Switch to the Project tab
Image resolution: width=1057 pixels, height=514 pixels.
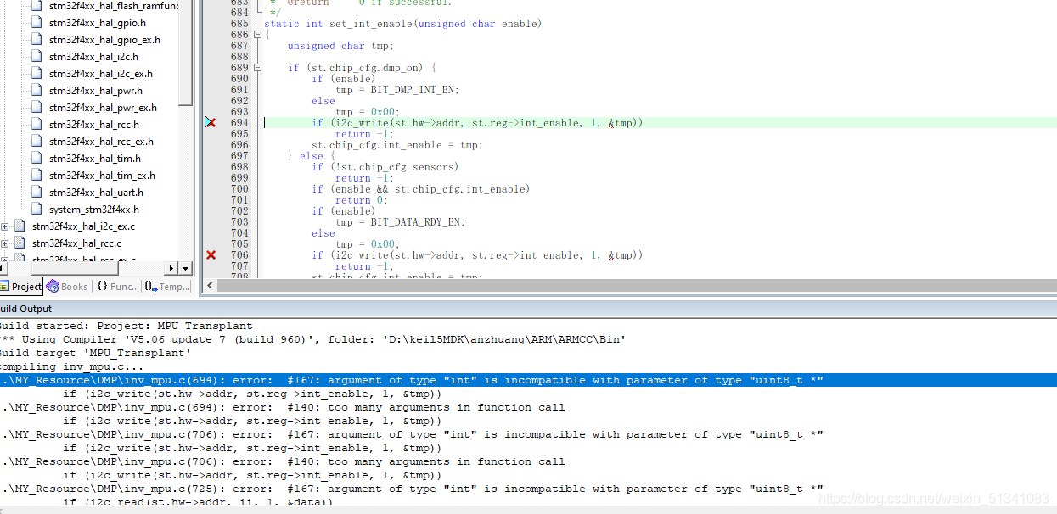point(20,287)
